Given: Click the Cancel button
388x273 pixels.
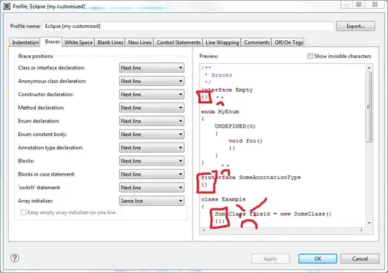Looking at the screenshot, I should click(x=360, y=259).
